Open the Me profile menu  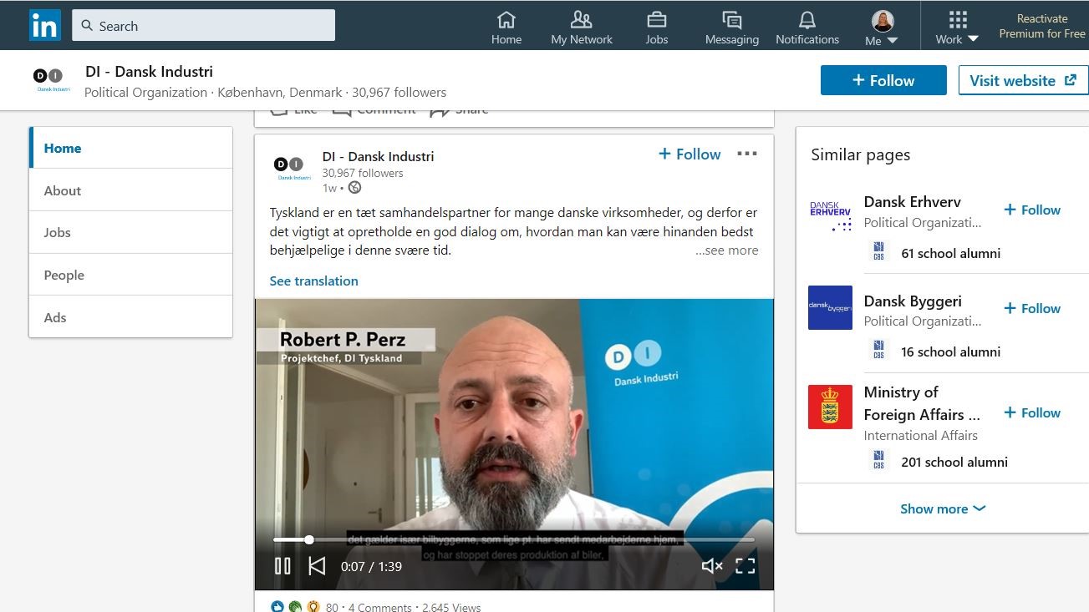click(x=882, y=28)
